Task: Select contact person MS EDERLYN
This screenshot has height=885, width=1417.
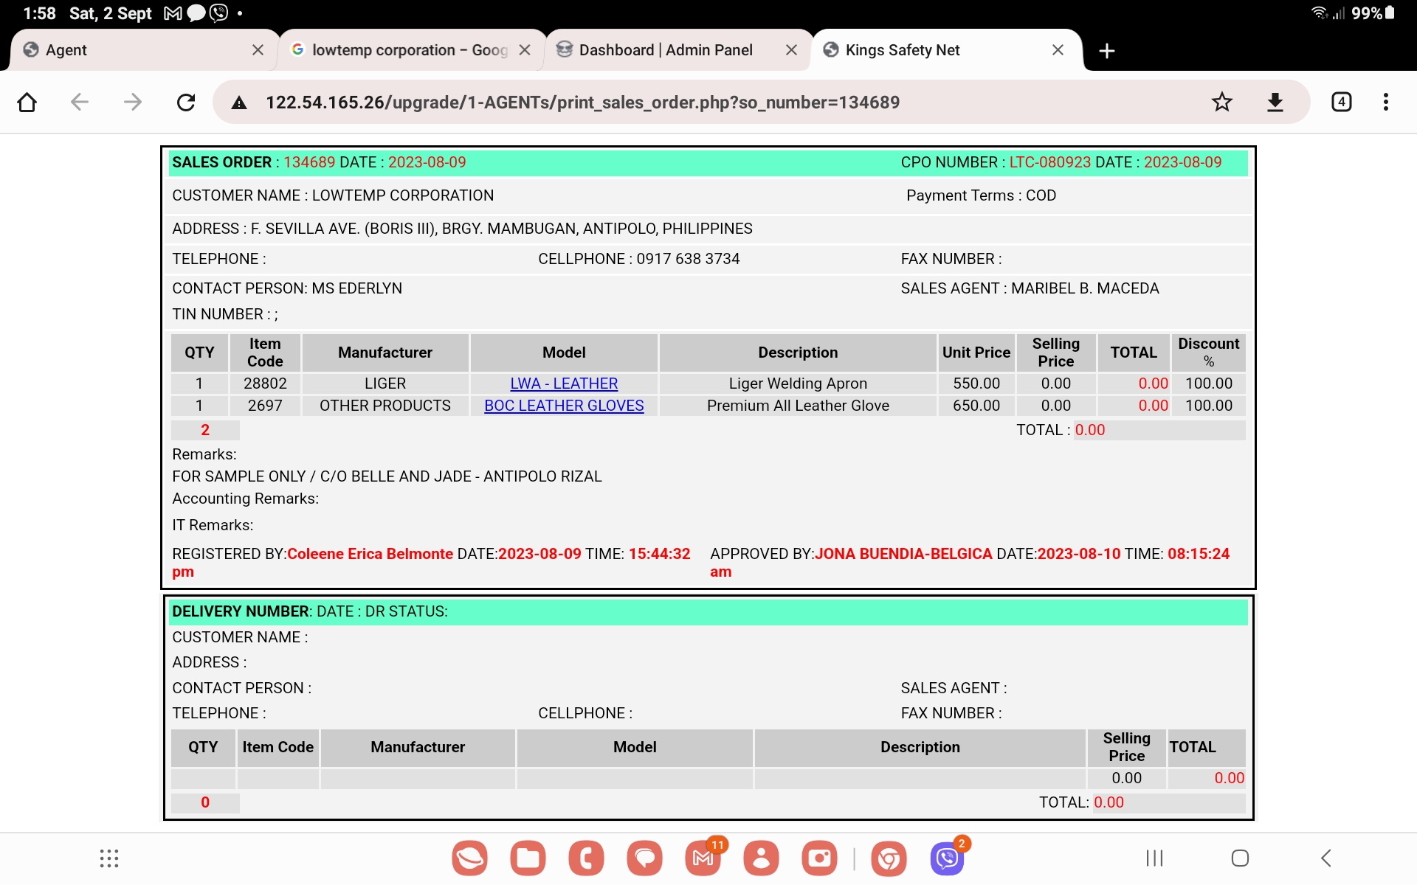Action: point(356,288)
